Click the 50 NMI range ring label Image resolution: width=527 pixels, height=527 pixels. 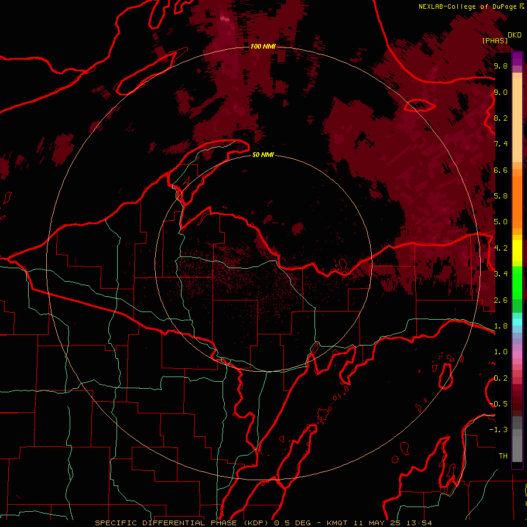coord(263,155)
